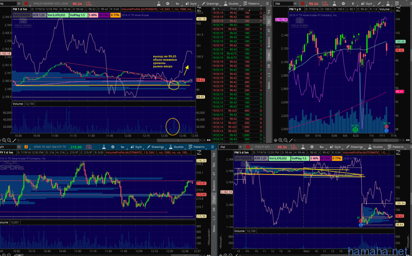Open chart settings gear in top-left PM 1m chart
This screenshot has width=412, height=256.
[168, 4]
